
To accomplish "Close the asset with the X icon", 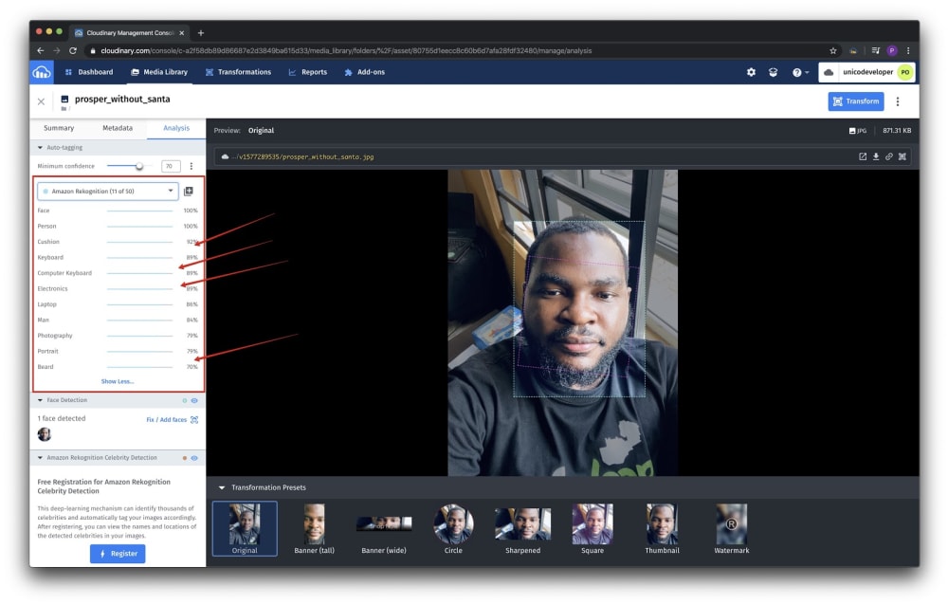I will (x=41, y=101).
